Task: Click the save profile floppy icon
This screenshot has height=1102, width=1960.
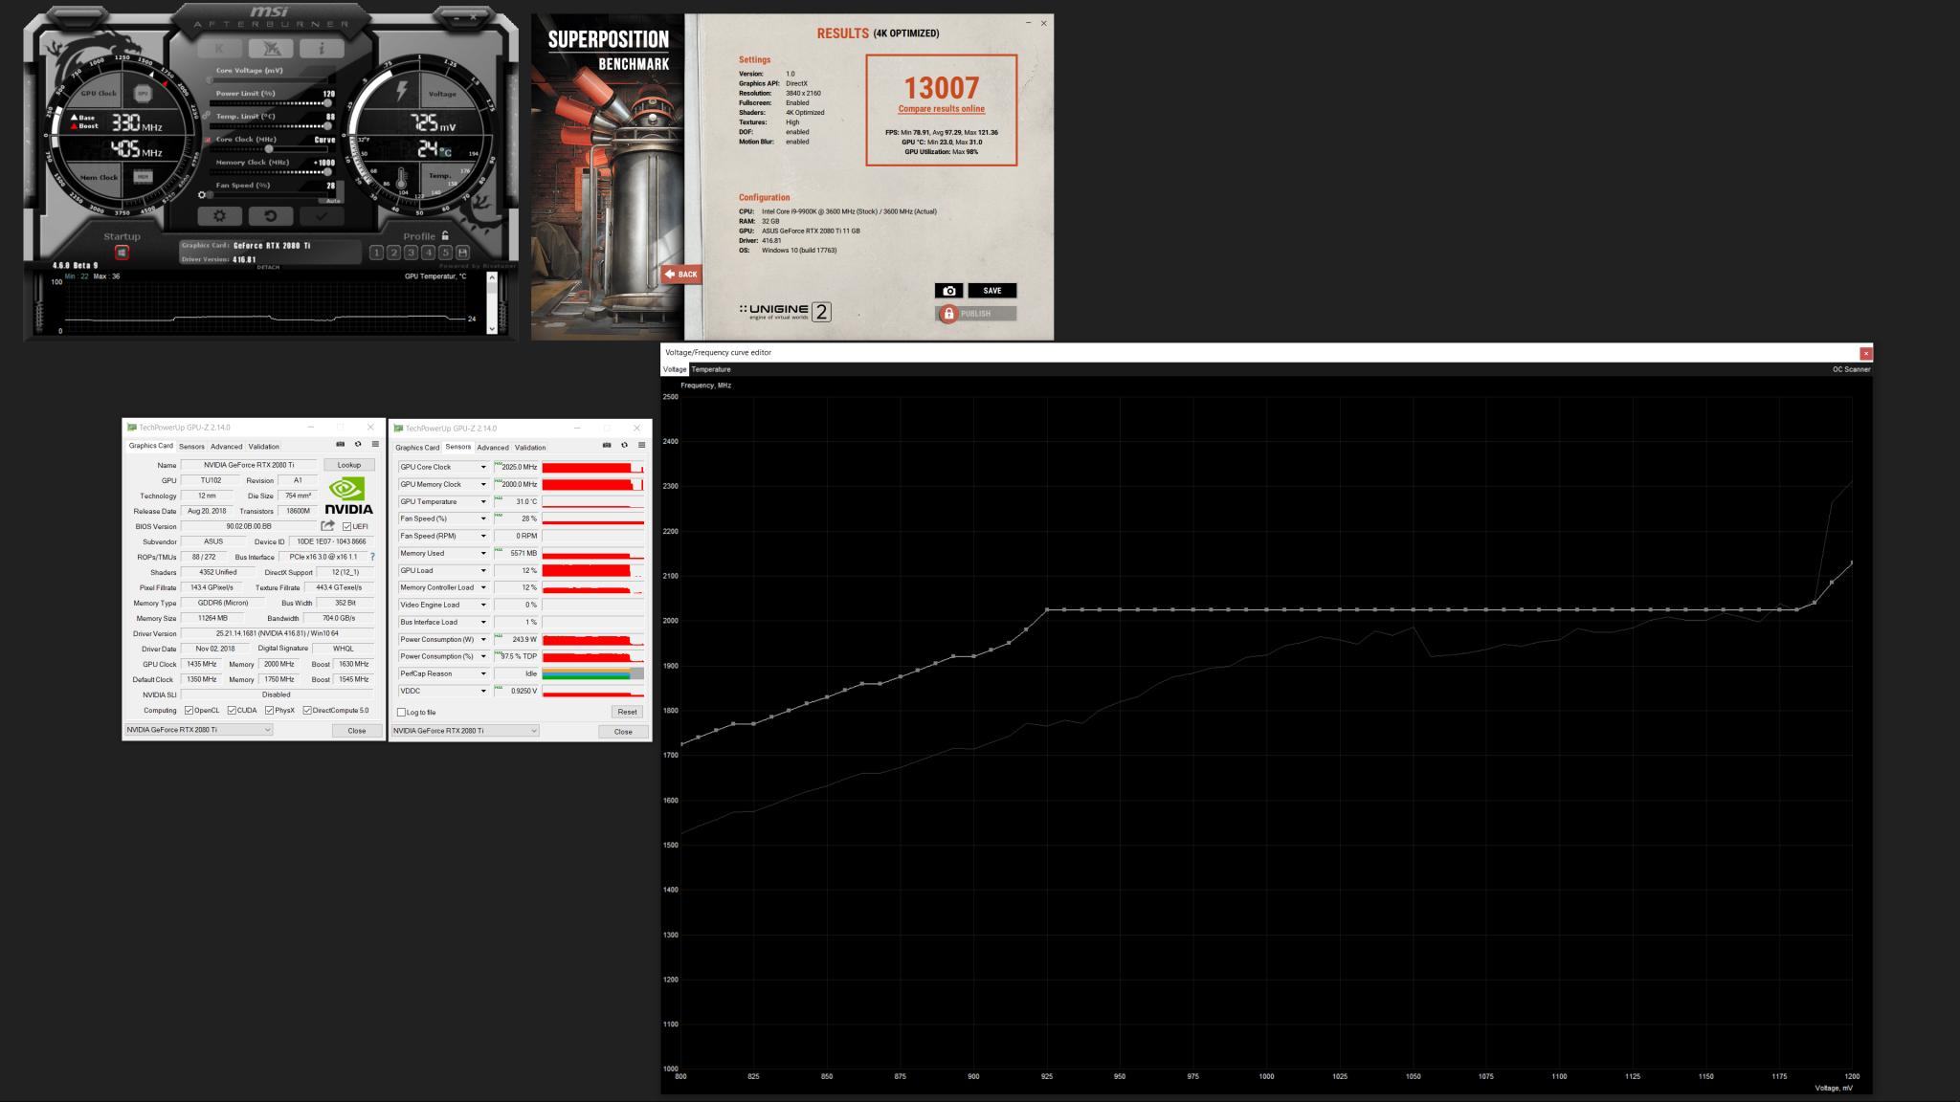Action: pos(463,253)
